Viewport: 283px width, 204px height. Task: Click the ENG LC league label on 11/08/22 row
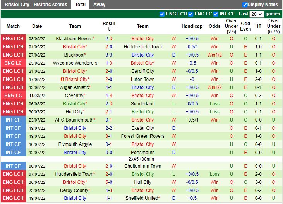pos(13,96)
